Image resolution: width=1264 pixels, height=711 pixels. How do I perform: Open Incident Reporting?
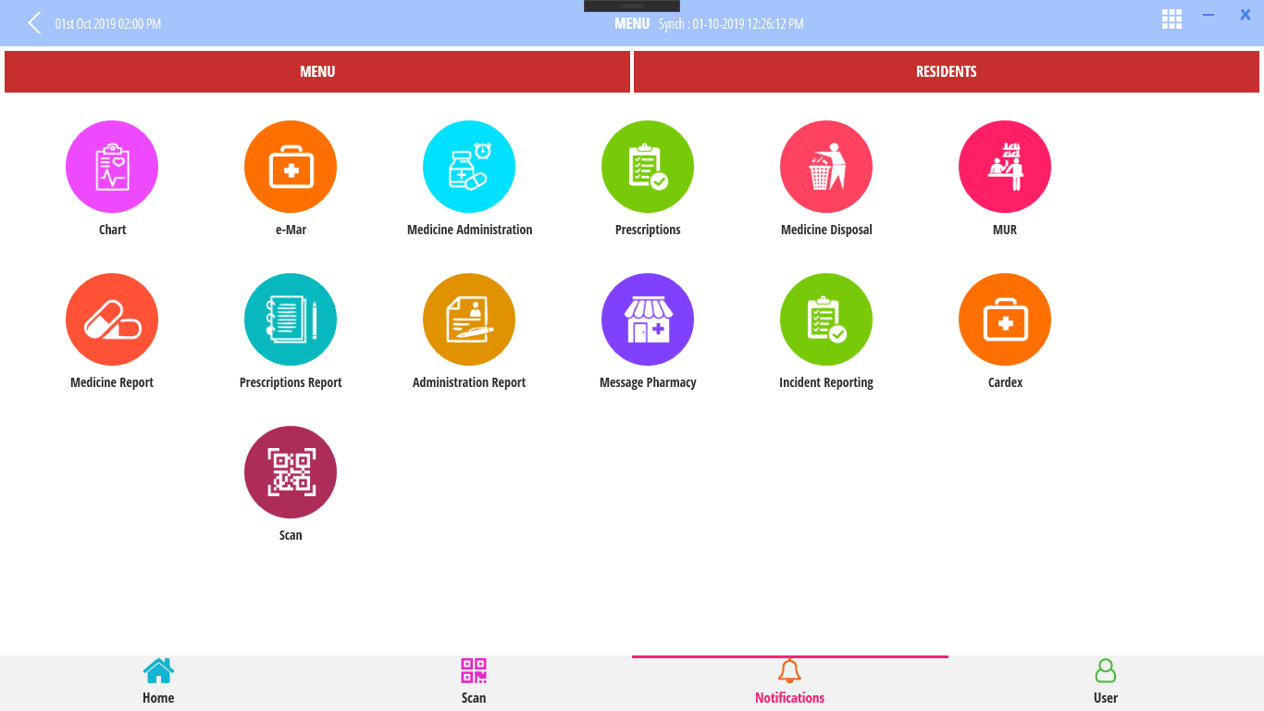(826, 319)
